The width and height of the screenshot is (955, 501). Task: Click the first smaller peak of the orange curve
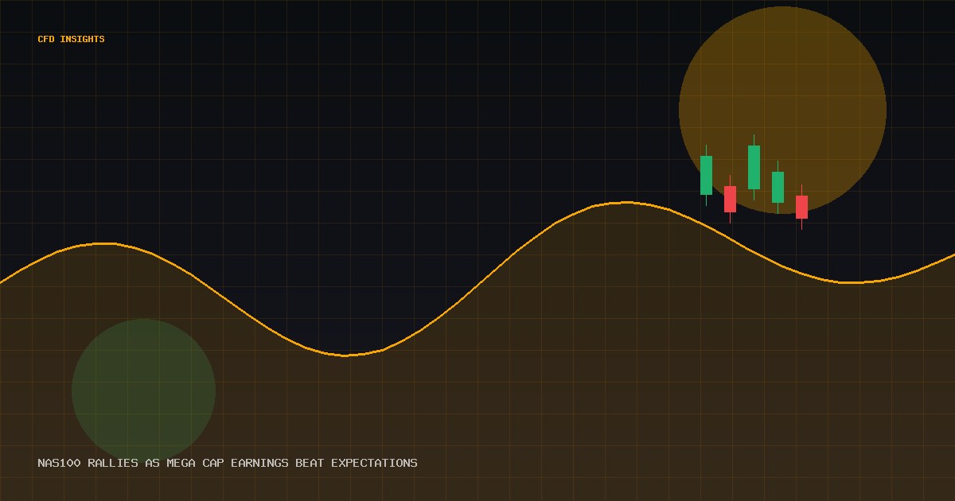coord(103,243)
